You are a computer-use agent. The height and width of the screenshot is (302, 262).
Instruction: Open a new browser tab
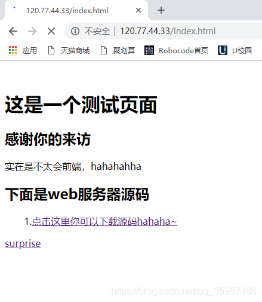[x=161, y=10]
